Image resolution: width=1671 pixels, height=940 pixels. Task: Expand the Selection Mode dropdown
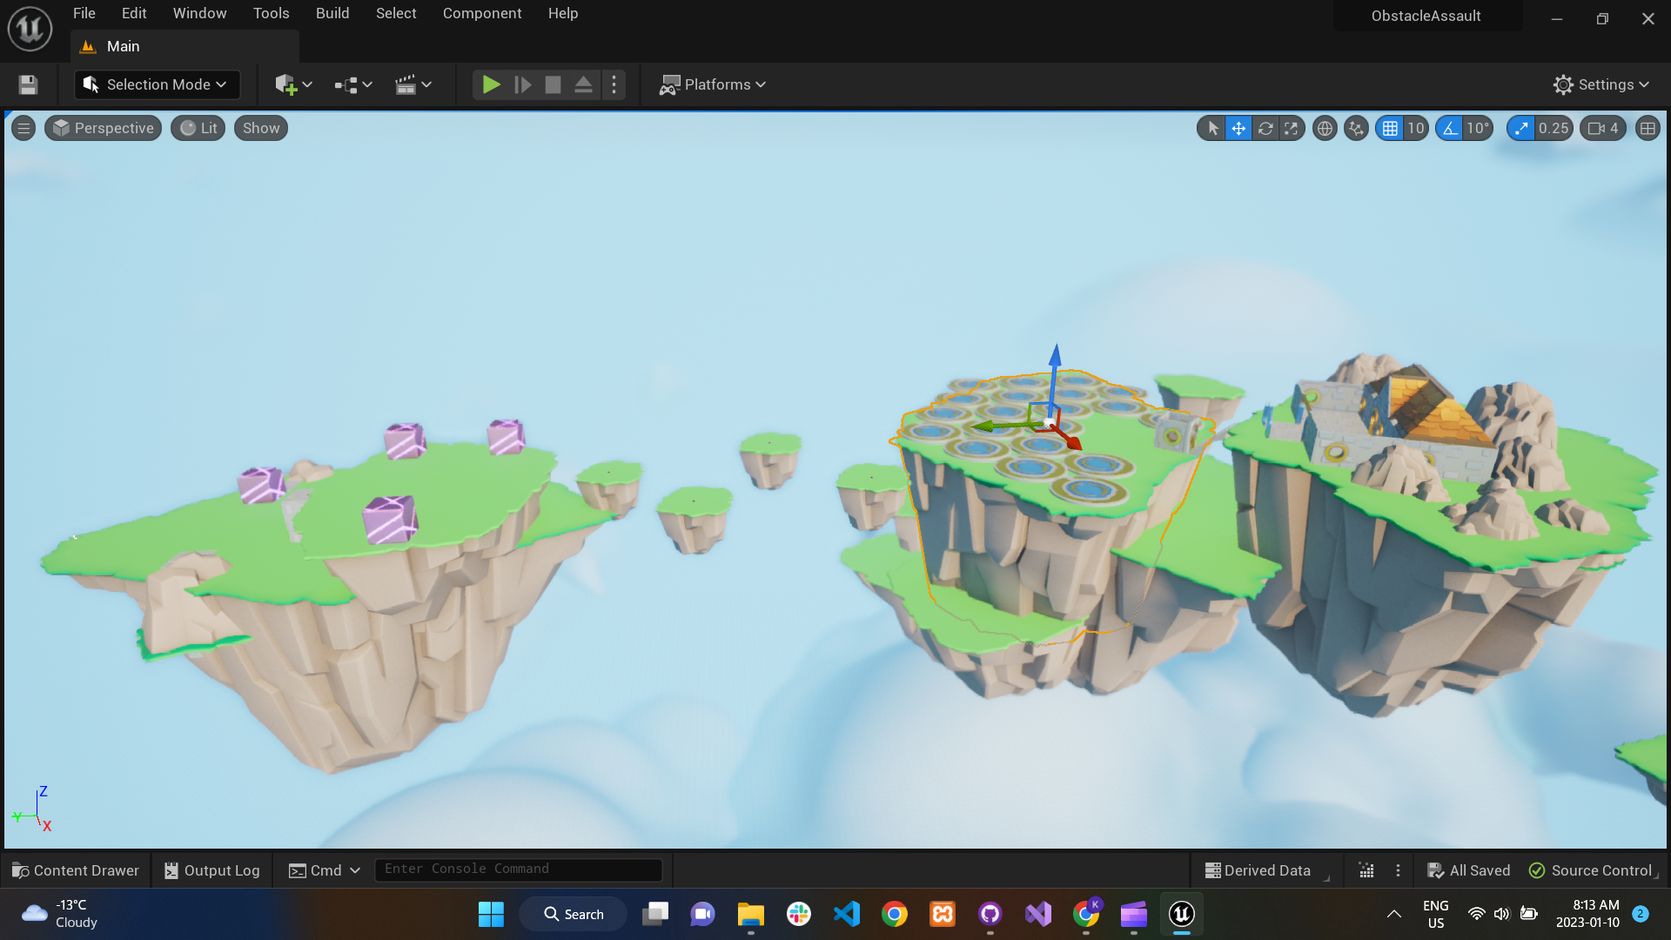[157, 84]
